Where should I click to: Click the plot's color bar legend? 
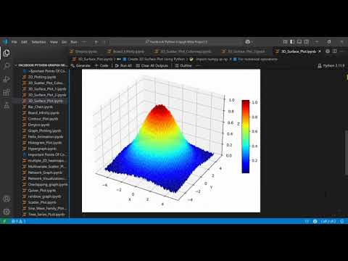pos(246,136)
